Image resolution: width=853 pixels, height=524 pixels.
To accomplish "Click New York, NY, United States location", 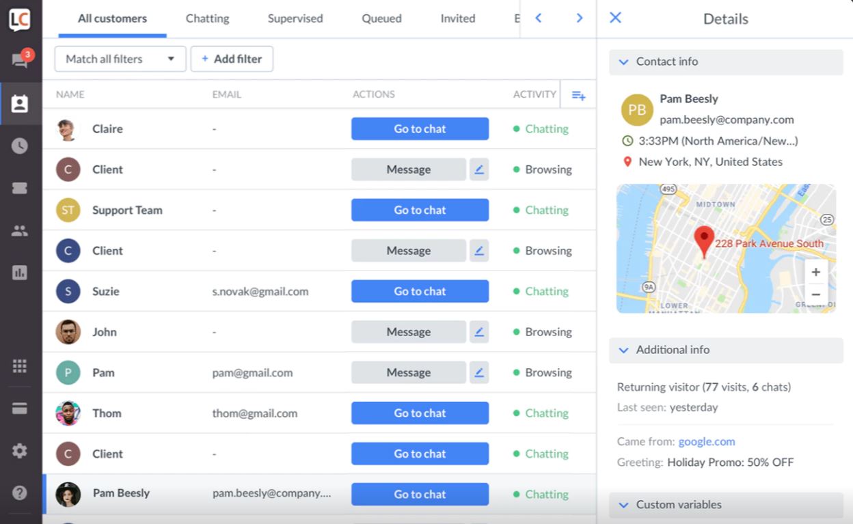I will 711,162.
